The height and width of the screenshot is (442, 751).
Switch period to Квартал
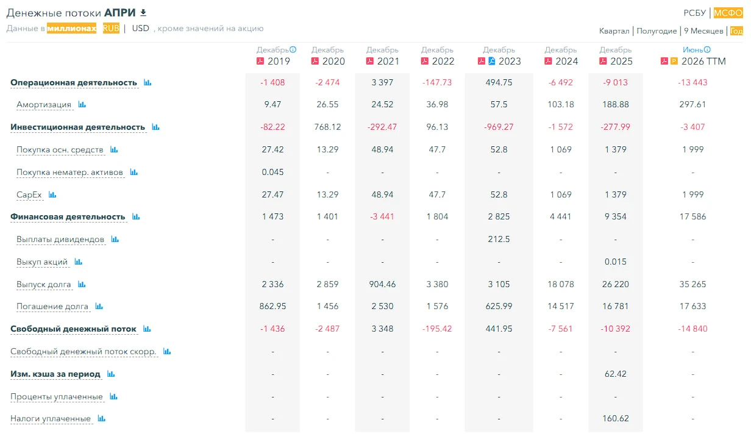[614, 31]
